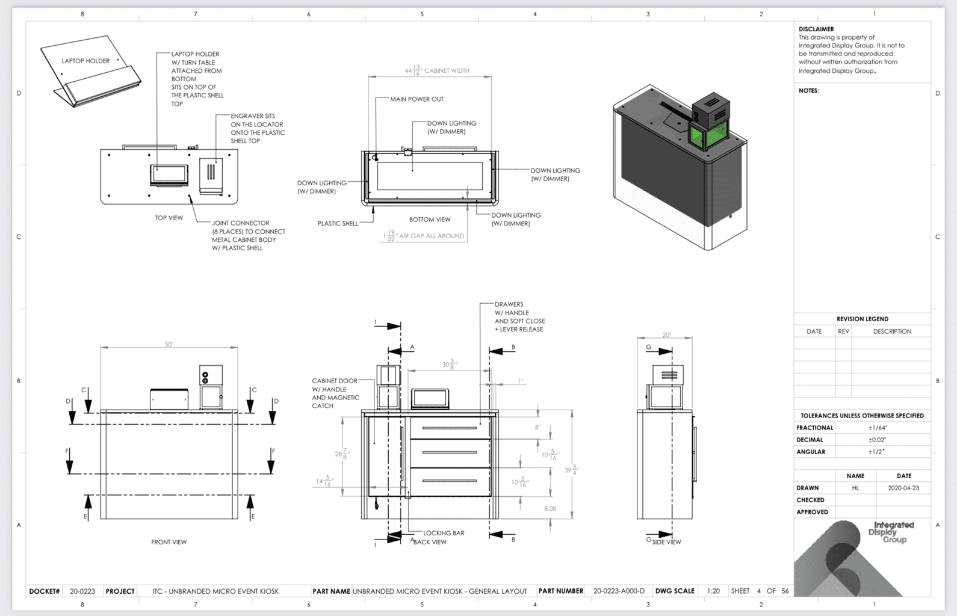
Task: Click the 'LOCKING BAR' callout
Action: coord(444,533)
